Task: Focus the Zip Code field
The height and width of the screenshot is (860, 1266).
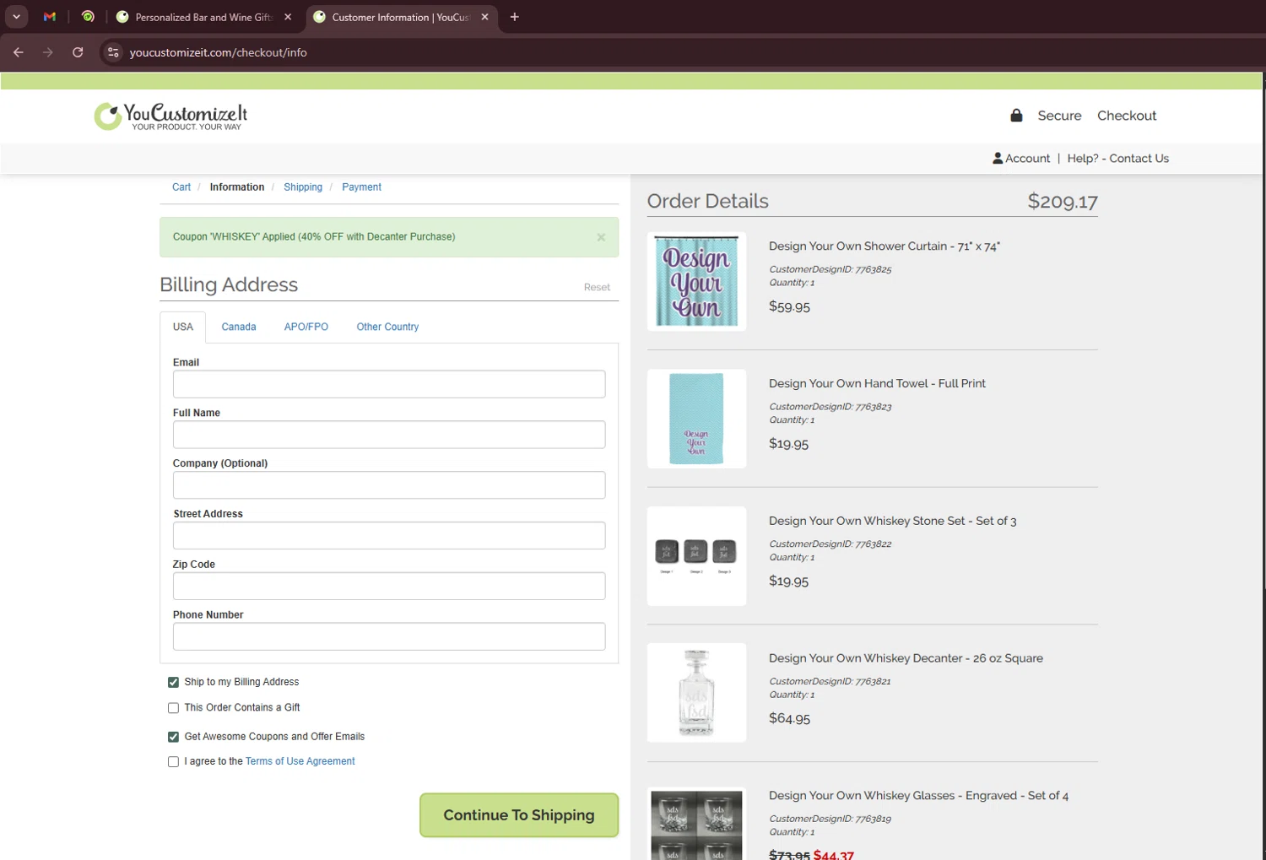Action: point(389,586)
